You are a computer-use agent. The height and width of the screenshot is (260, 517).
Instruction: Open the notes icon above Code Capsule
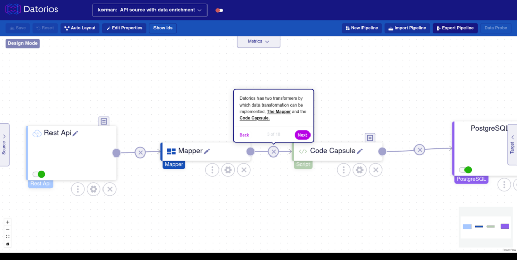370,138
